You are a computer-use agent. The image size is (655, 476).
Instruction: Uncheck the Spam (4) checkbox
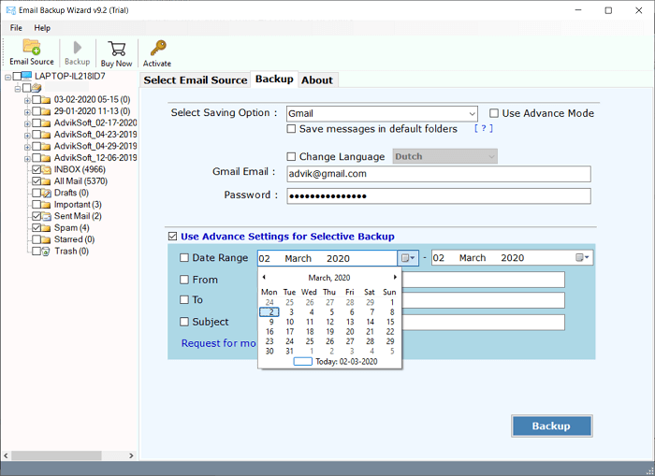point(36,228)
